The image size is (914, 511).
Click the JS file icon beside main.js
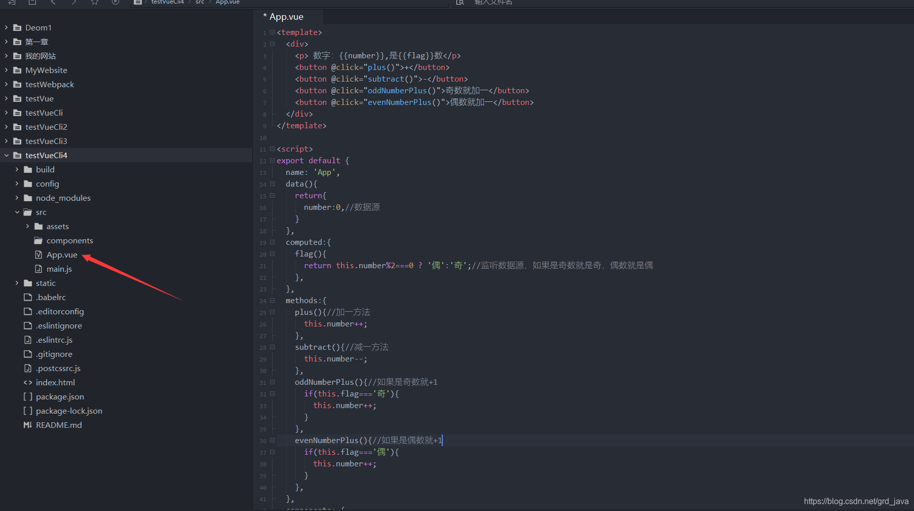pos(39,269)
